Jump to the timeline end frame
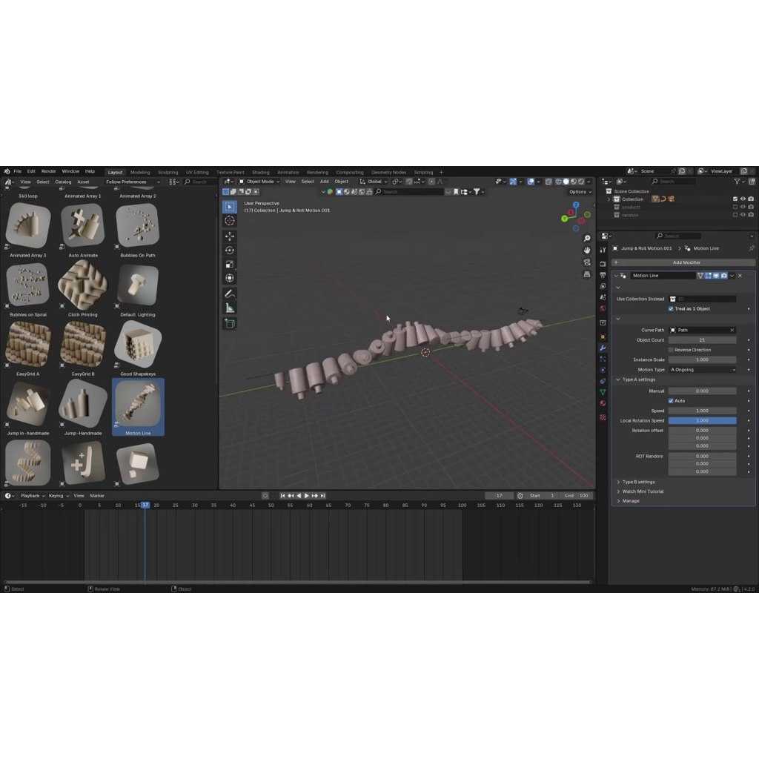The image size is (759, 759). click(x=323, y=496)
